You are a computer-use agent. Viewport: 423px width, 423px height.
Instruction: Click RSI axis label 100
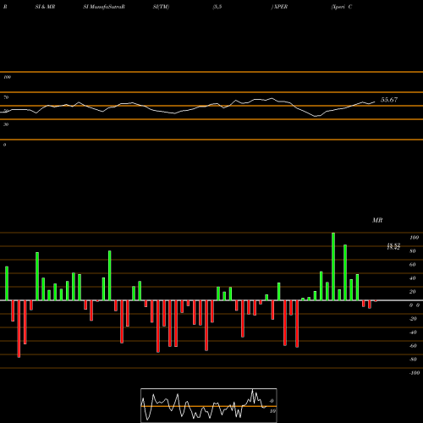point(7,77)
